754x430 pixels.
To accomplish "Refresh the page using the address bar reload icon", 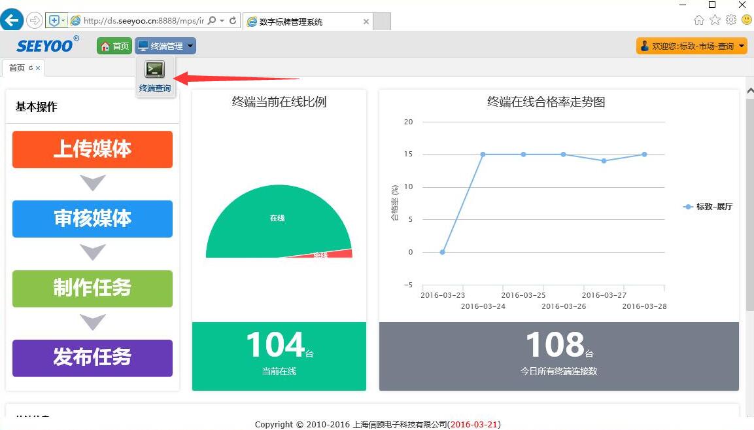I will [x=233, y=21].
